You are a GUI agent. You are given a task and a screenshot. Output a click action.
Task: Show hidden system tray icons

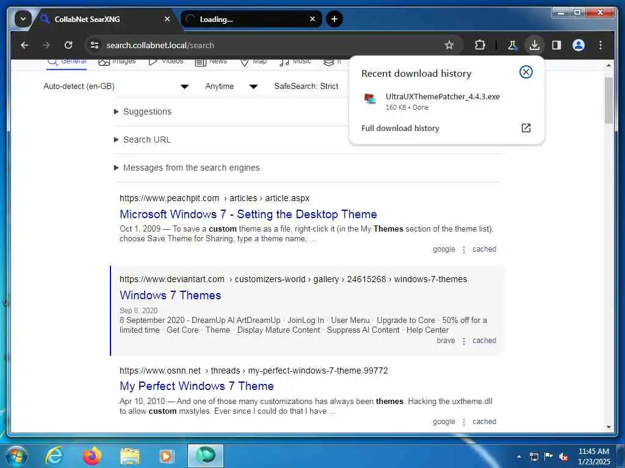(x=519, y=456)
